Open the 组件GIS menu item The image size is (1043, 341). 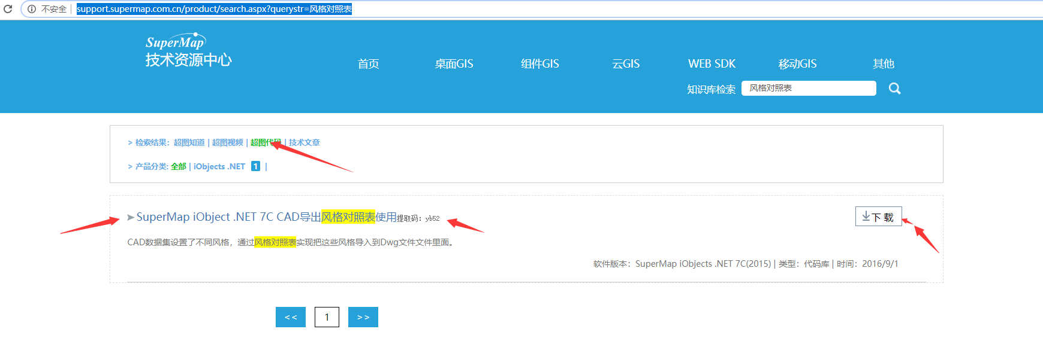click(539, 64)
